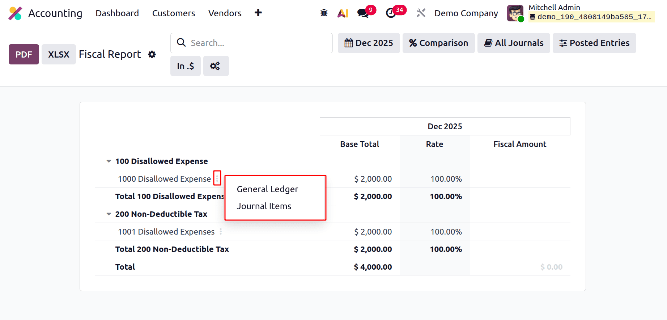Image resolution: width=667 pixels, height=320 pixels.
Task: Click $ 2,000.00 in 1001 Disallowed Expenses row
Action: [x=373, y=232]
